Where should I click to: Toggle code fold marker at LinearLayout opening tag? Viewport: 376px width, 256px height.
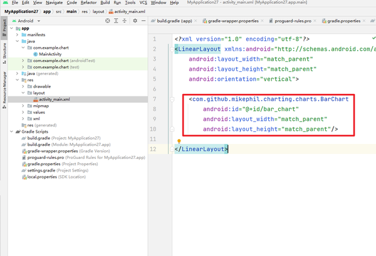172,49
